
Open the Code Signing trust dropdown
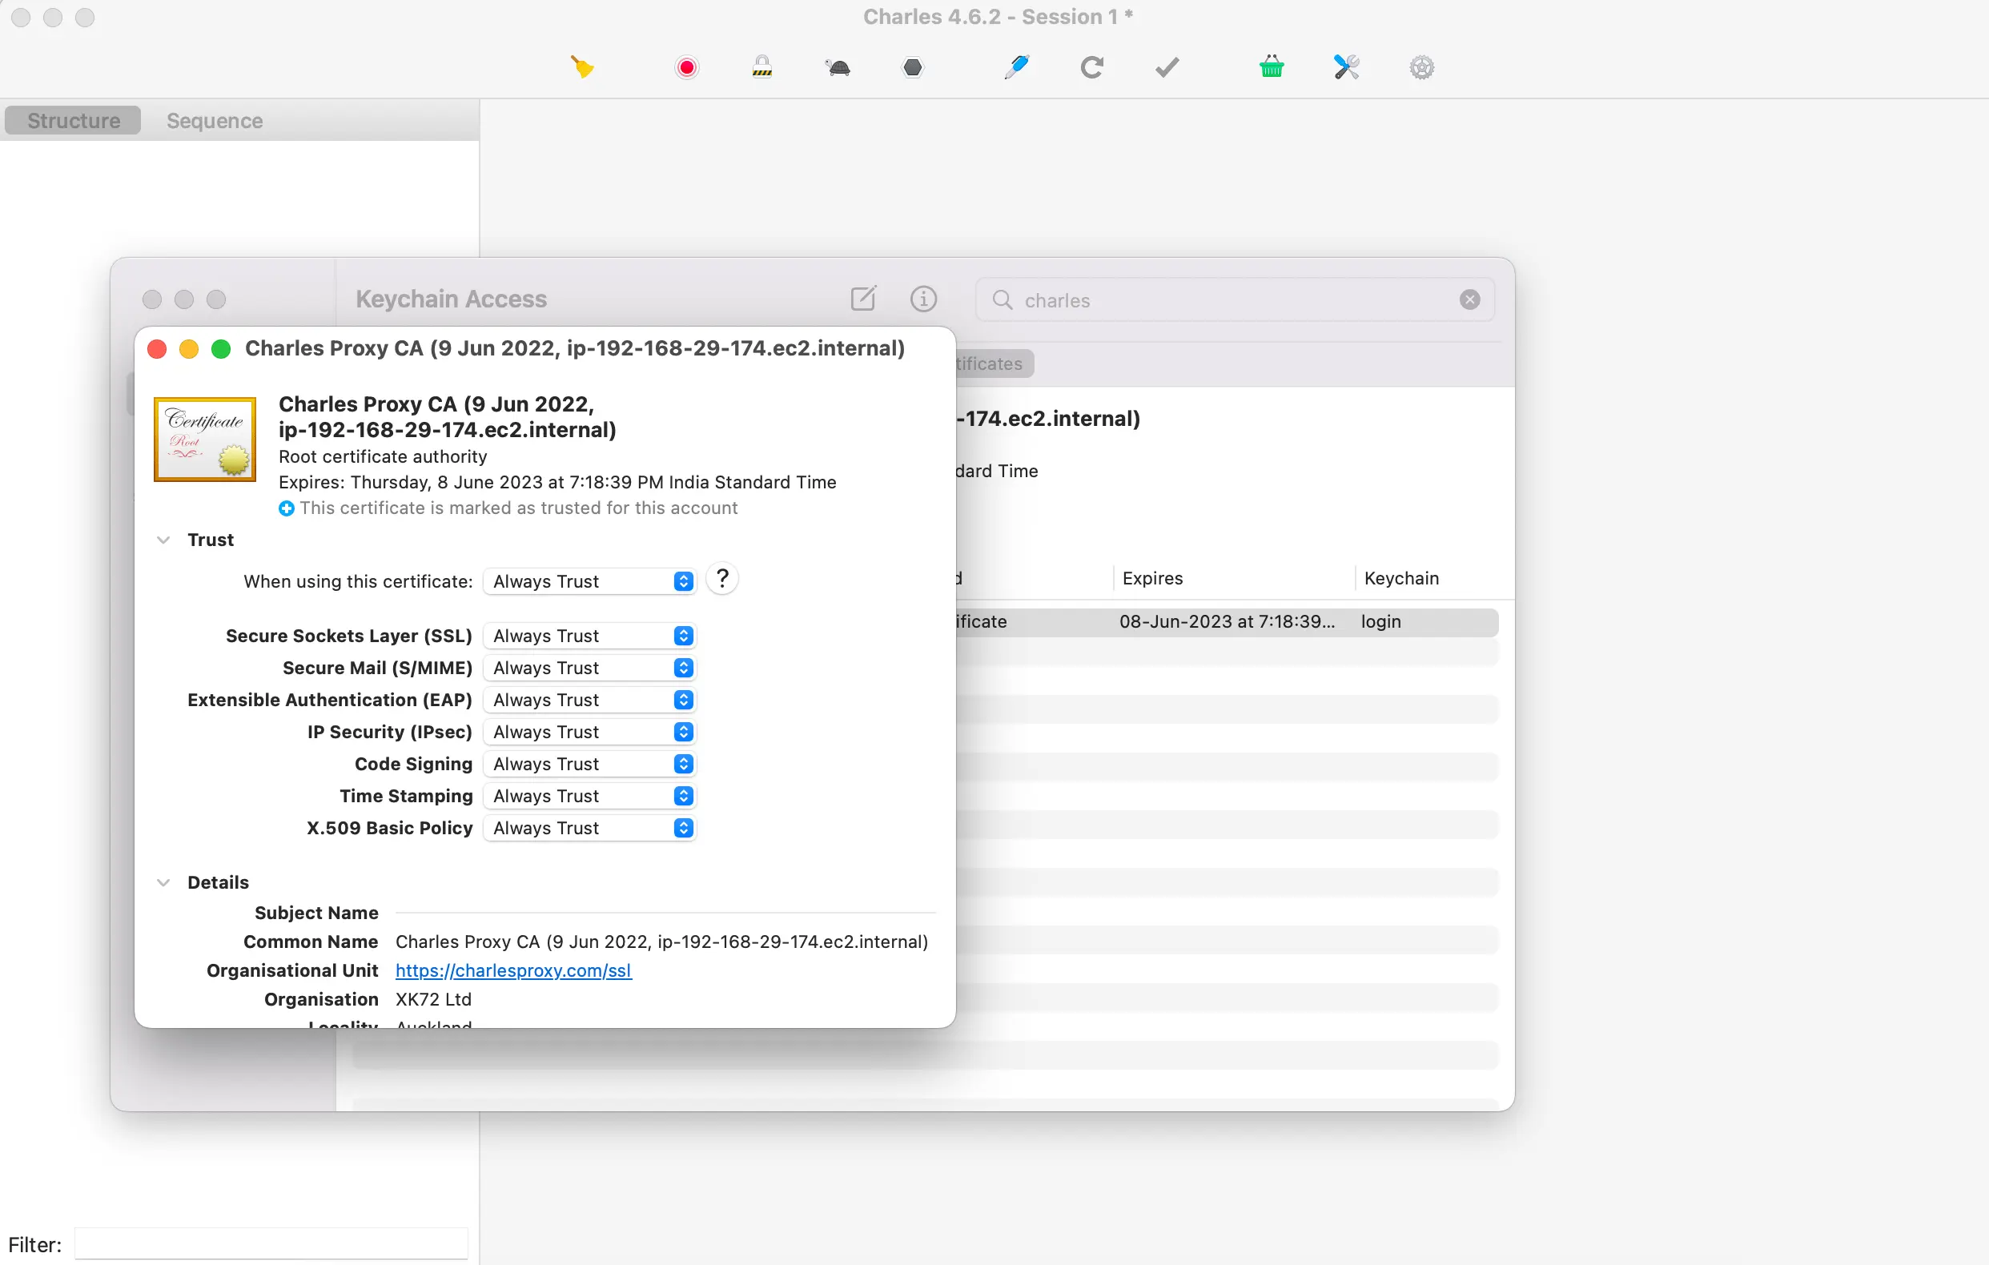click(x=590, y=764)
